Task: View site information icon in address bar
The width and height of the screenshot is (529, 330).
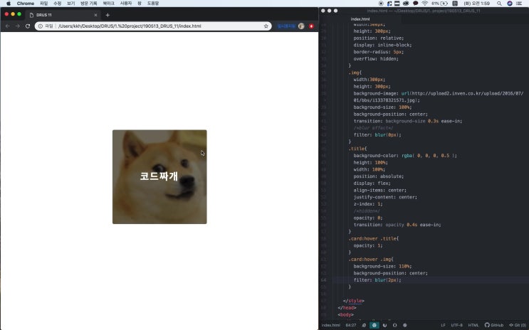Action: point(40,26)
